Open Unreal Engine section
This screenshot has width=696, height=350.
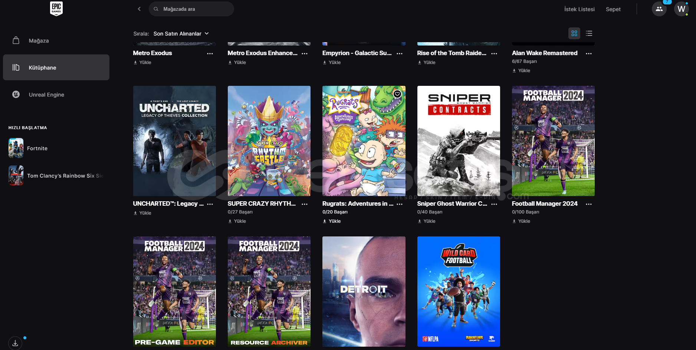pyautogui.click(x=56, y=94)
